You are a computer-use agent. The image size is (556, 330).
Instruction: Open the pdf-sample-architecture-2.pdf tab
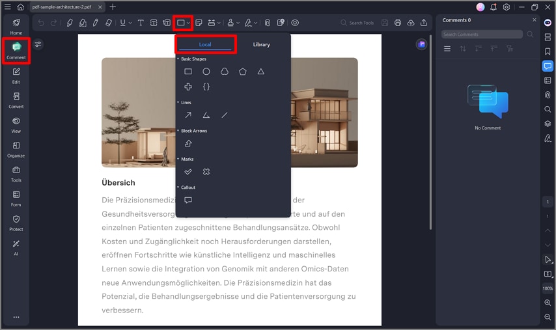point(62,7)
